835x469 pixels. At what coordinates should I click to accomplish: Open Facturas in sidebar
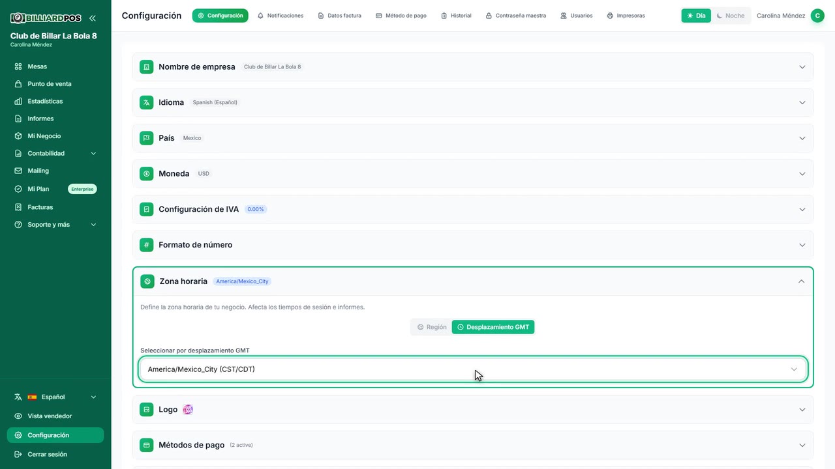[x=55, y=207]
